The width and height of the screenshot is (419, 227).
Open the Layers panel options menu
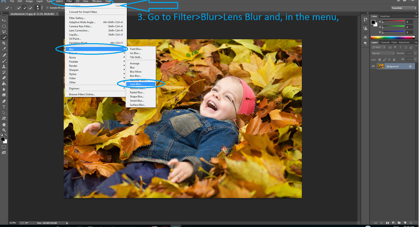tap(416, 42)
